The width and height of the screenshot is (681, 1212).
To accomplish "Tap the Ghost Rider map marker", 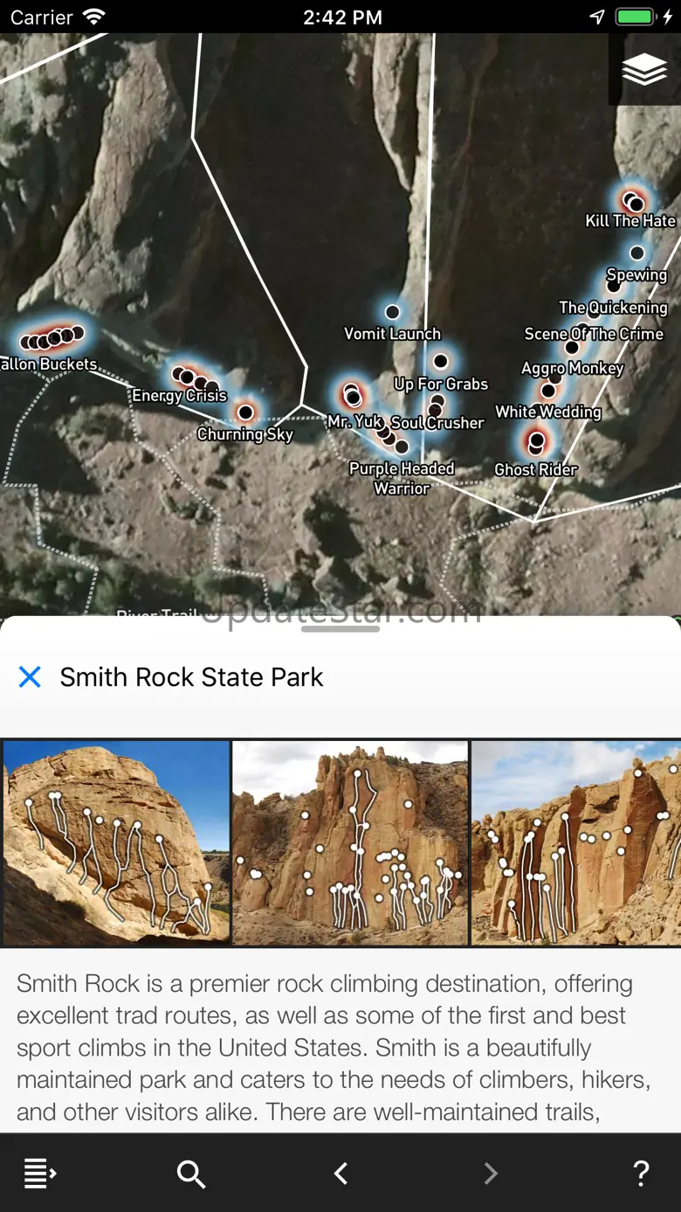I will tap(536, 440).
